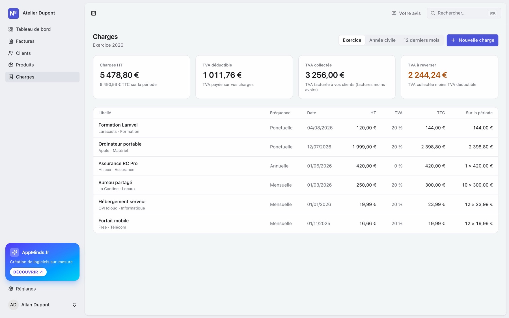Viewport: 509px width, 318px height.
Task: Click the 10 × 300,00 € period cell
Action: click(477, 185)
